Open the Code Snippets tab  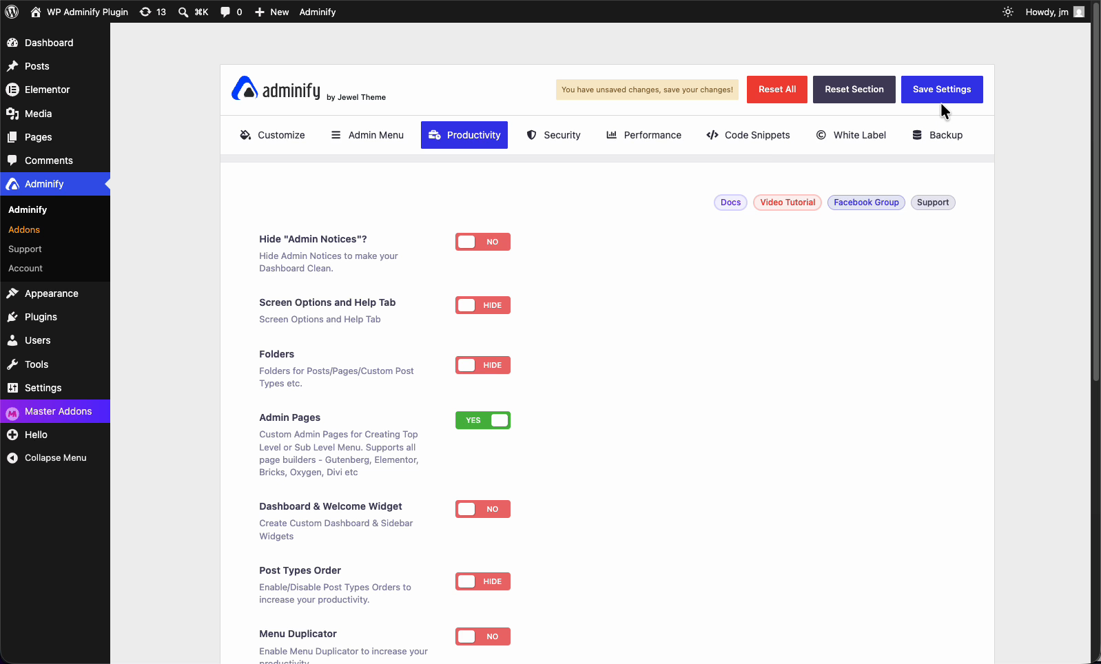point(748,135)
